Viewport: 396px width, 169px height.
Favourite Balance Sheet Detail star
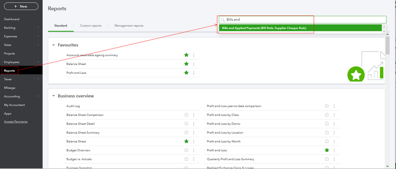[186, 123]
